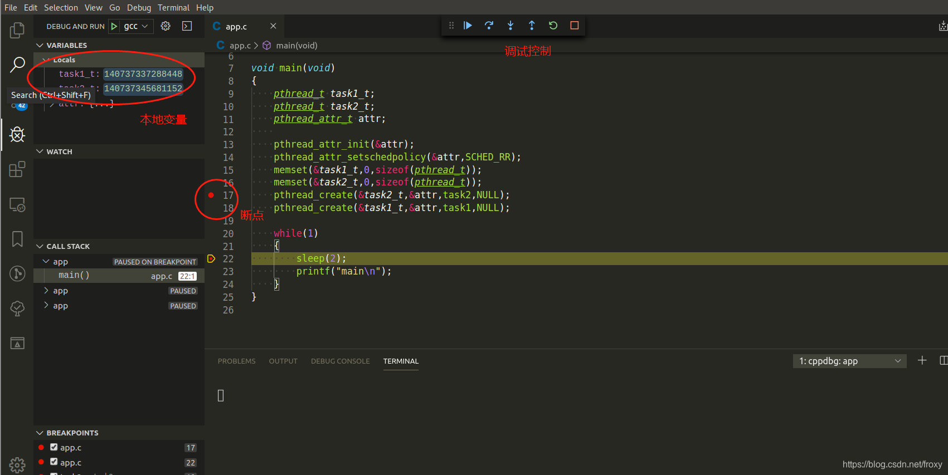Open the Search magnifier in activity bar
The height and width of the screenshot is (475, 948).
pyautogui.click(x=17, y=65)
